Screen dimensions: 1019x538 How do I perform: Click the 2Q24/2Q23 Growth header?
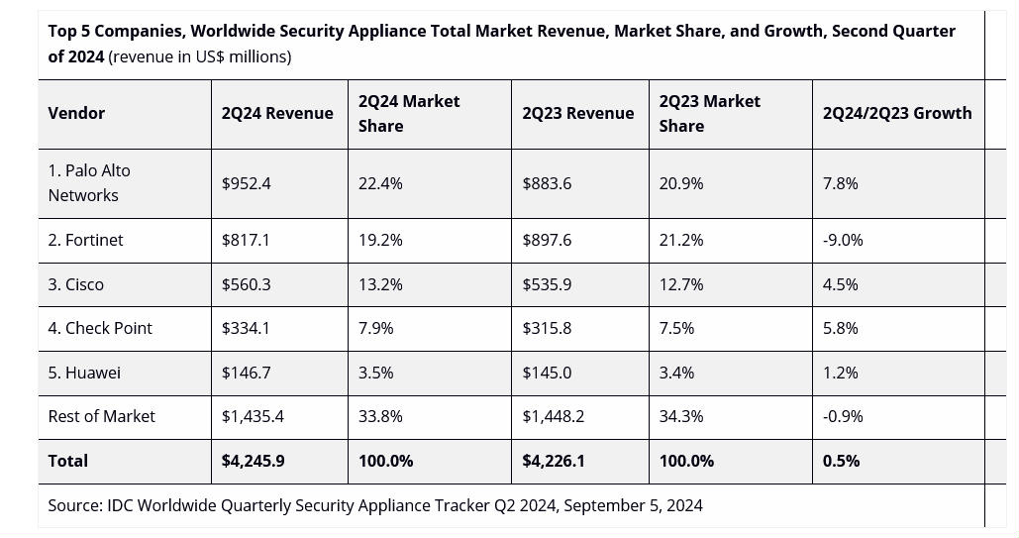897,113
